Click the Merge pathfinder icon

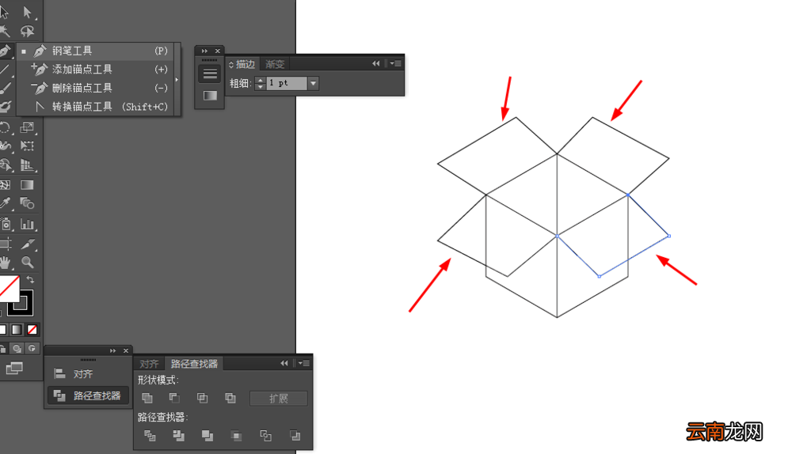[x=207, y=435]
